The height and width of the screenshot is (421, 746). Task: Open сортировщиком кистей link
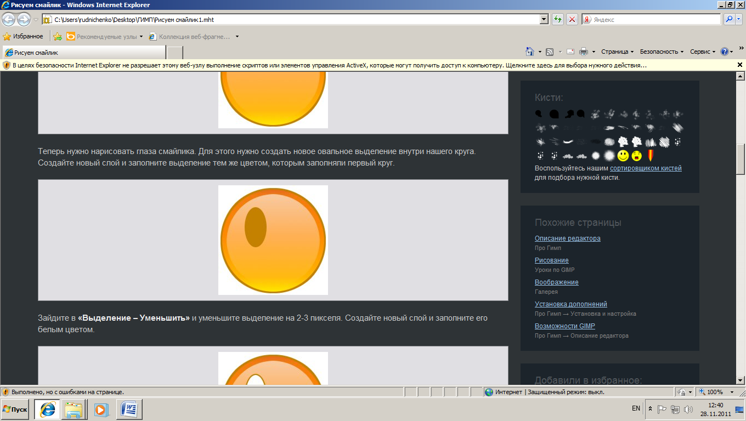coord(646,168)
